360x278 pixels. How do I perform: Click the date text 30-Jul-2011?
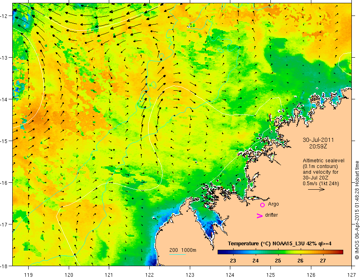[x=318, y=140]
